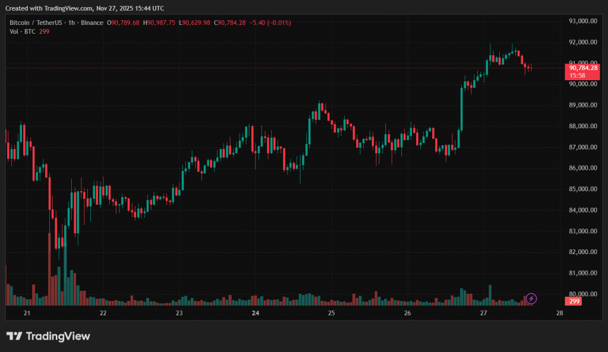
Task: Click the Bitcoin / TetherUS symbol title
Action: tap(36, 23)
